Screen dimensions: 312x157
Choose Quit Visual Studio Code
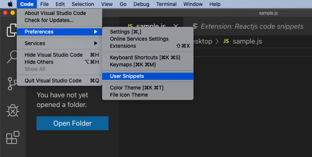pos(60,81)
